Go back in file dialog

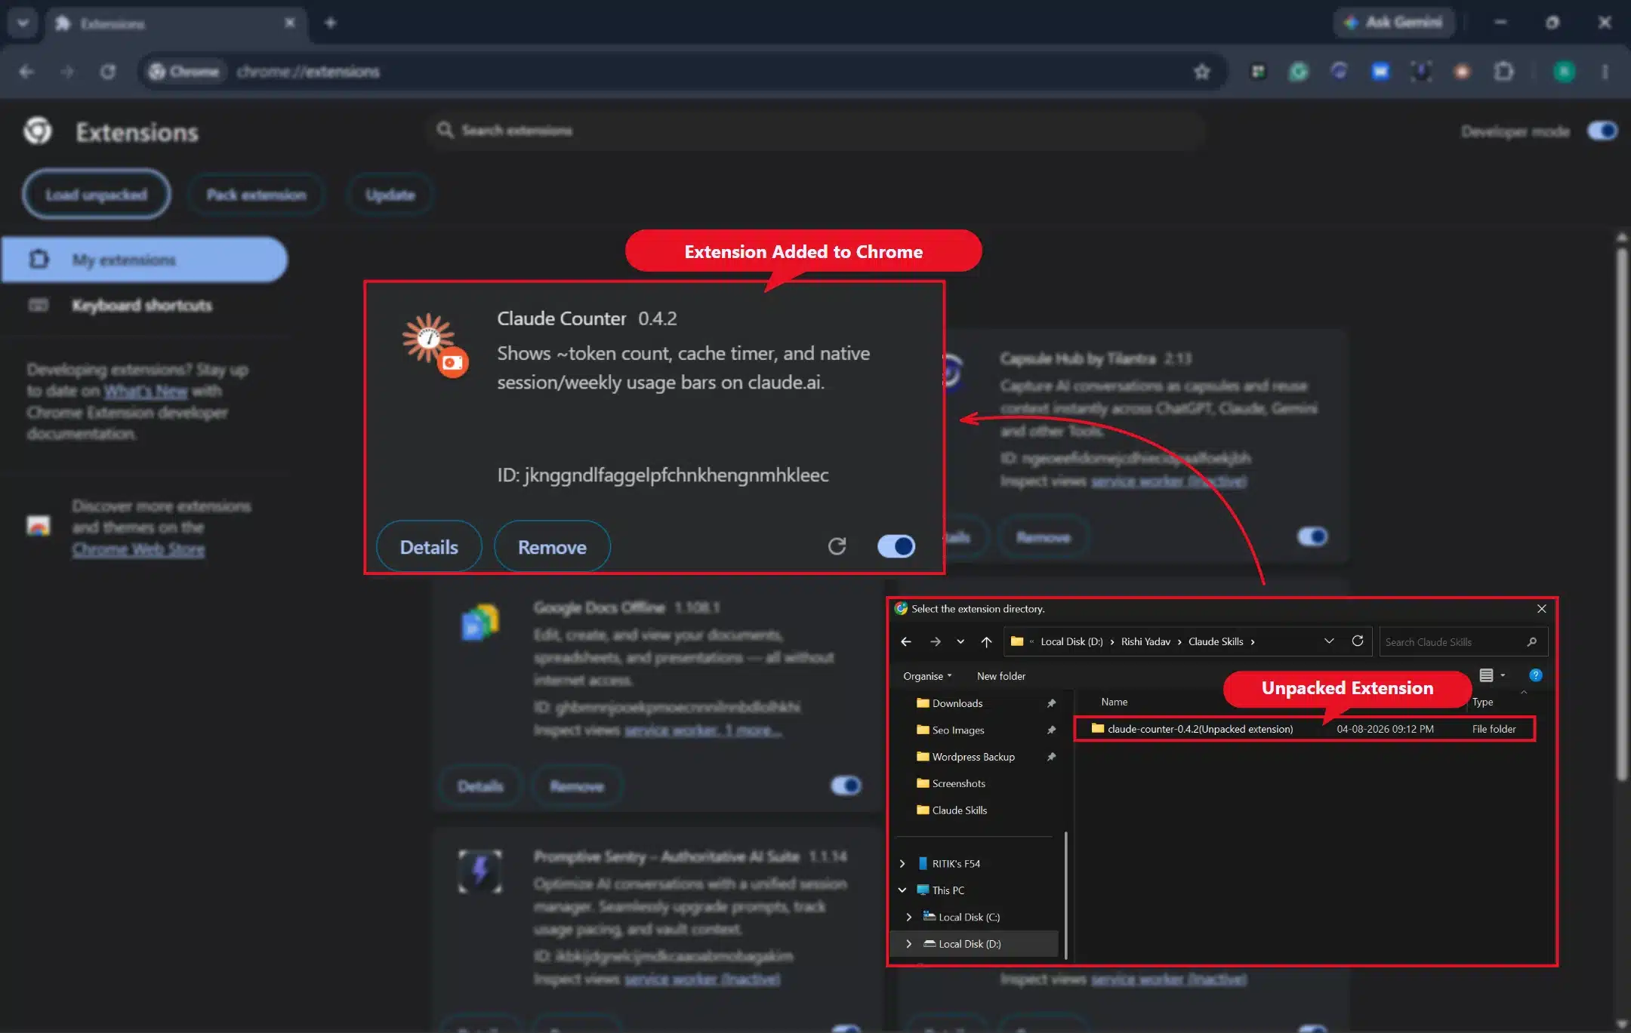click(906, 641)
